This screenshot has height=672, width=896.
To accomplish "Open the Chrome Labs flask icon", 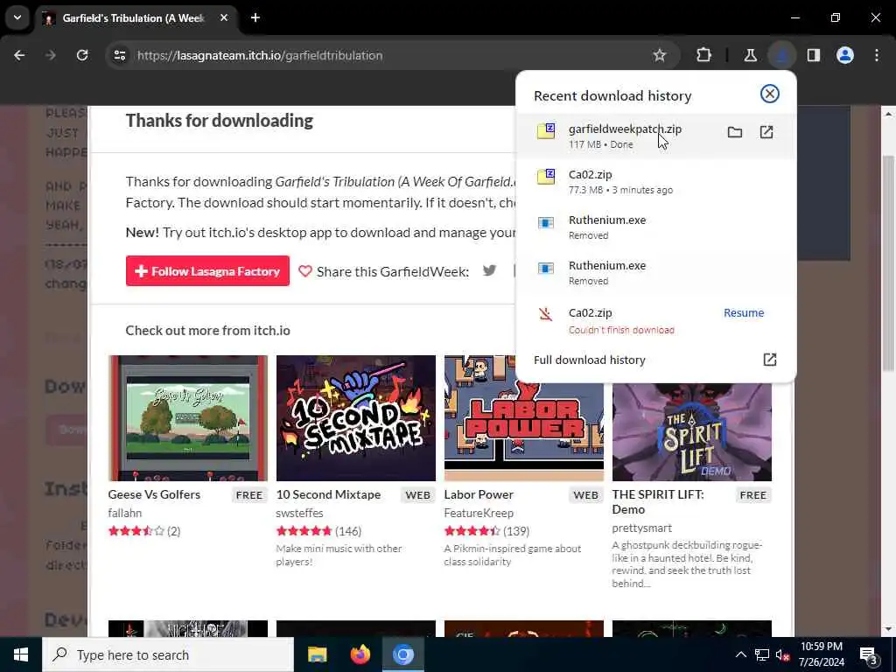I will (750, 55).
